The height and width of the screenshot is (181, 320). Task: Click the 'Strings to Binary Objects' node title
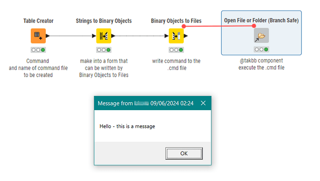coord(104,21)
